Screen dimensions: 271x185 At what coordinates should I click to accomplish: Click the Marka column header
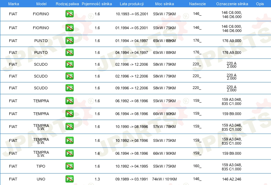point(14,4)
